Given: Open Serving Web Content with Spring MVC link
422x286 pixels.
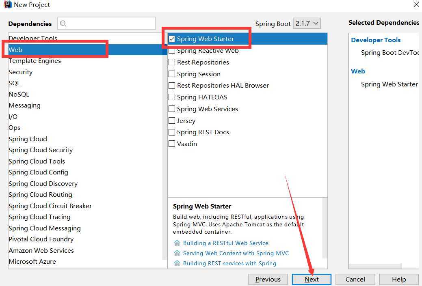Looking at the screenshot, I should (236, 253).
